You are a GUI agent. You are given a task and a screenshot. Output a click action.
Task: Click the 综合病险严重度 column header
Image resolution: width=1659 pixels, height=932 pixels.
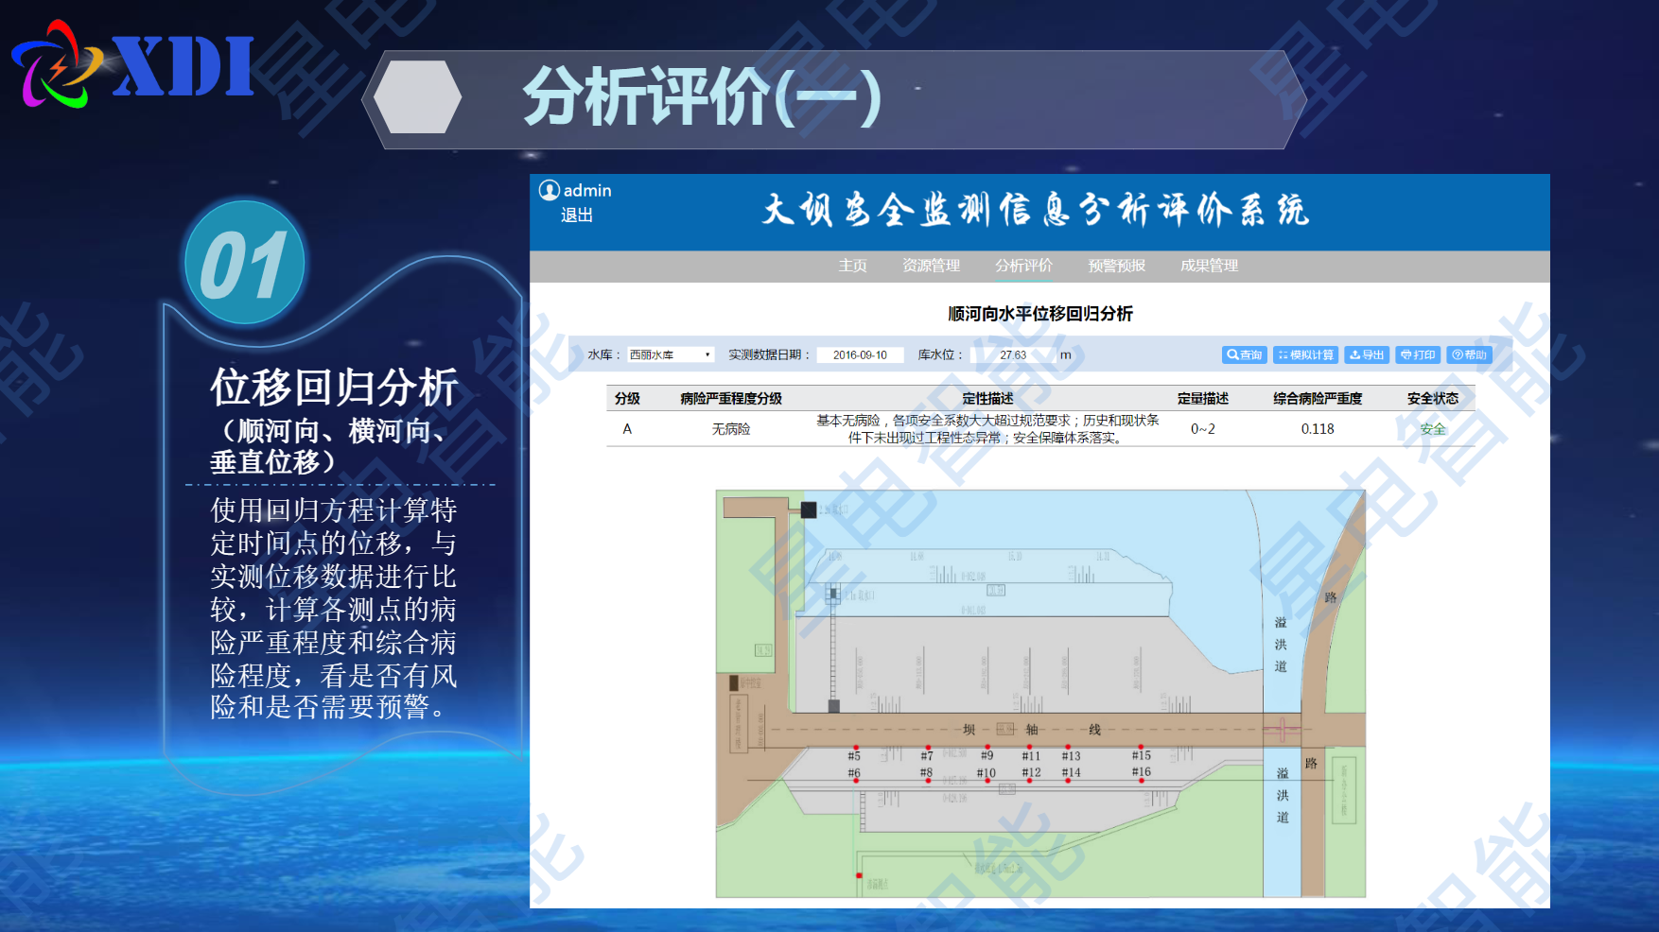pos(1317,399)
